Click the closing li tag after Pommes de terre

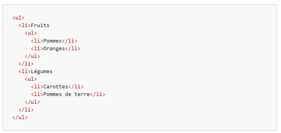point(98,94)
